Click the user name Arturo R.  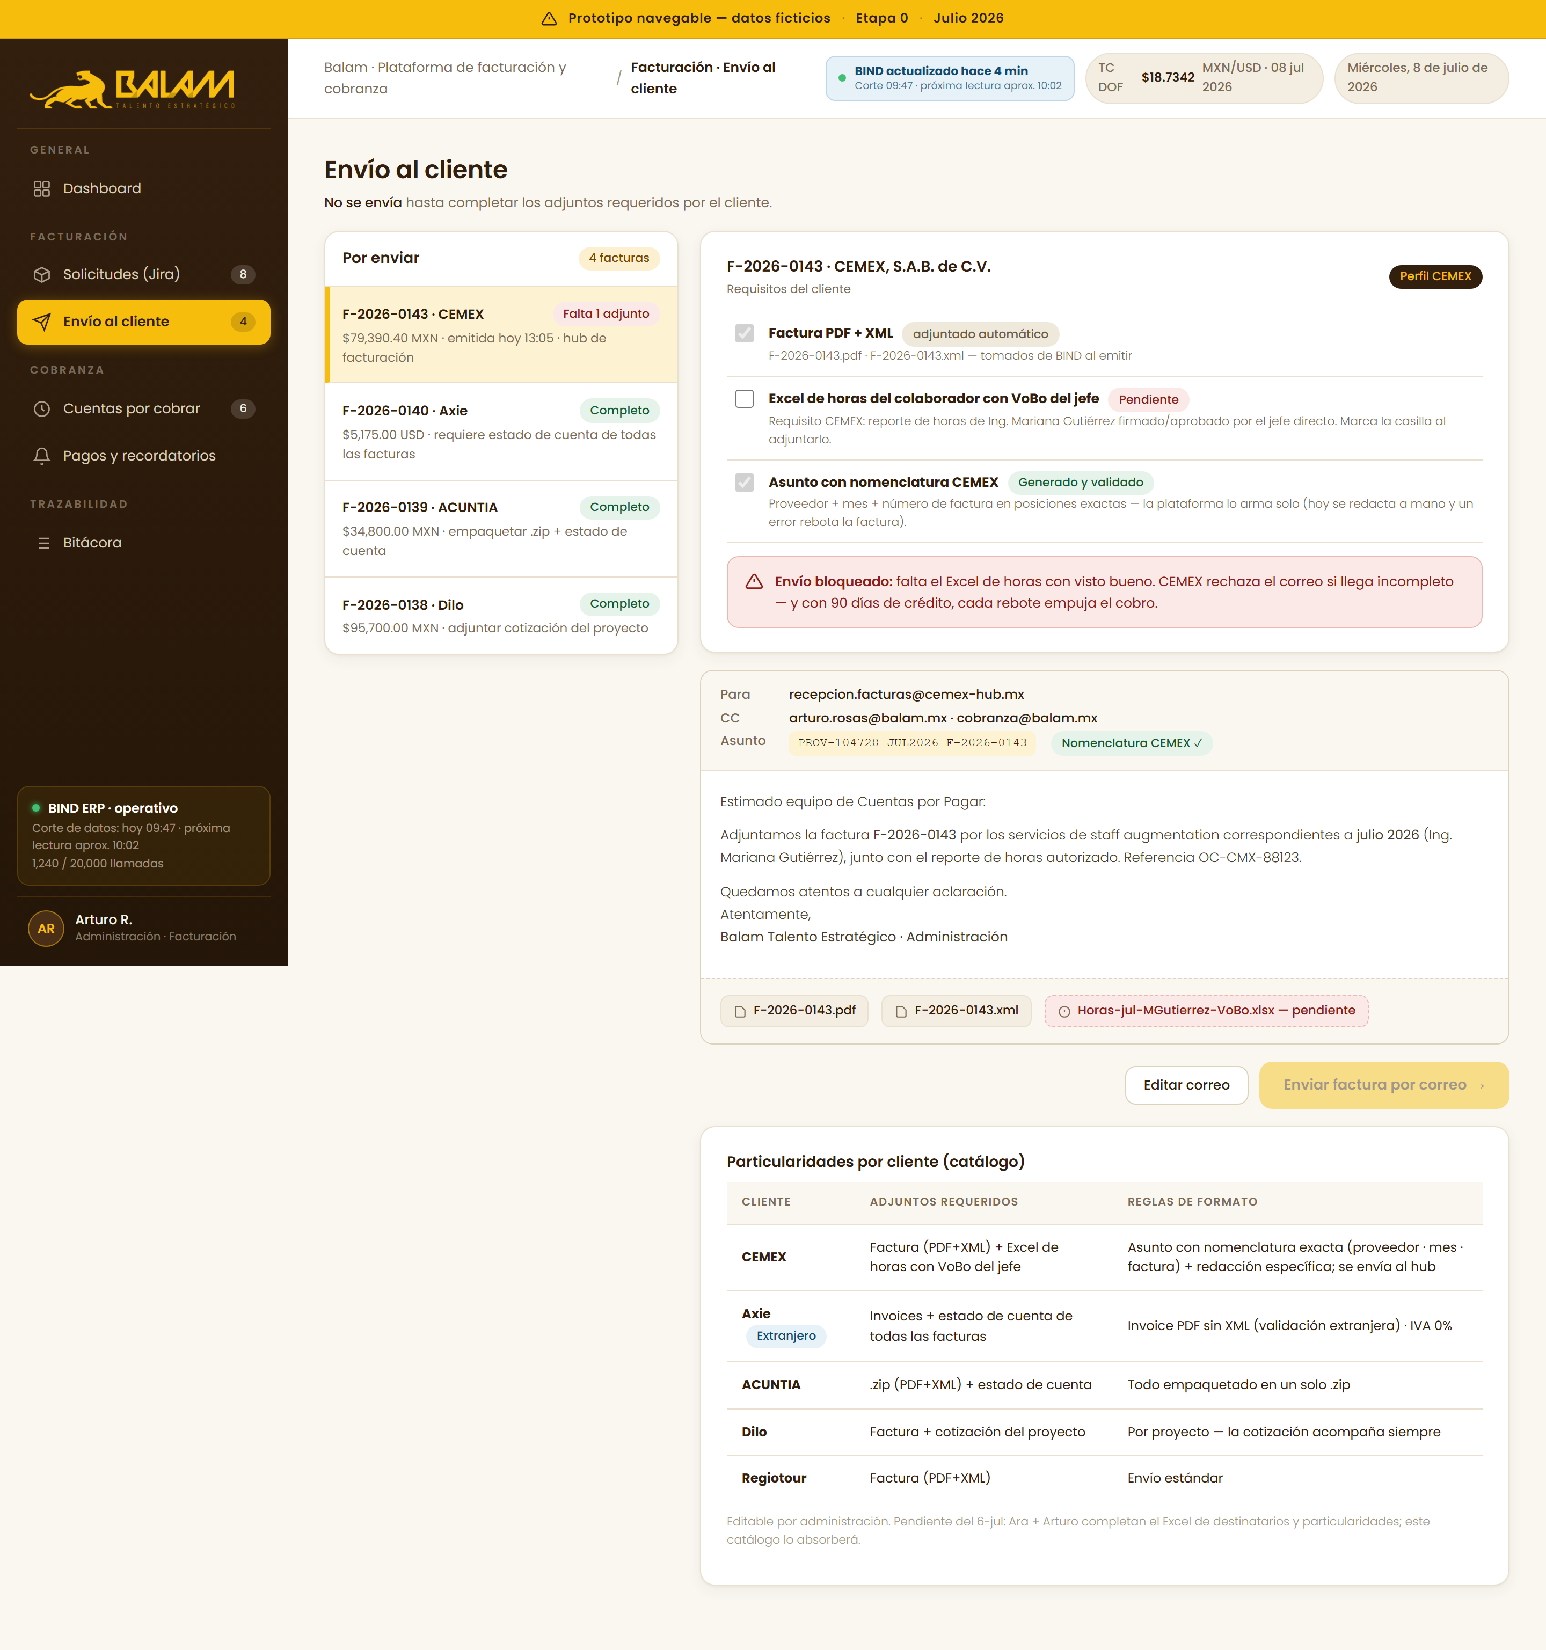[104, 919]
